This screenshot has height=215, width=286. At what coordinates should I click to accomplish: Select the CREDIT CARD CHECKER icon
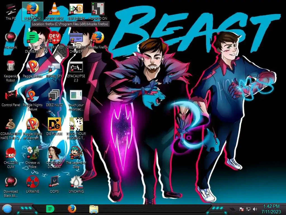(76, 42)
